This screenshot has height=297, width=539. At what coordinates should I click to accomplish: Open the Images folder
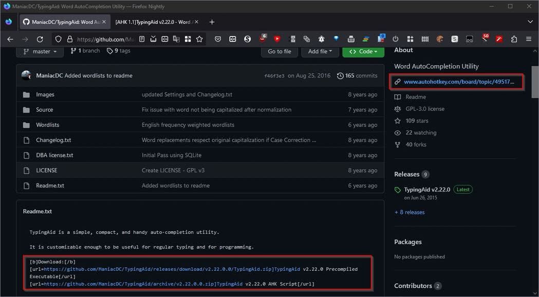click(x=45, y=94)
